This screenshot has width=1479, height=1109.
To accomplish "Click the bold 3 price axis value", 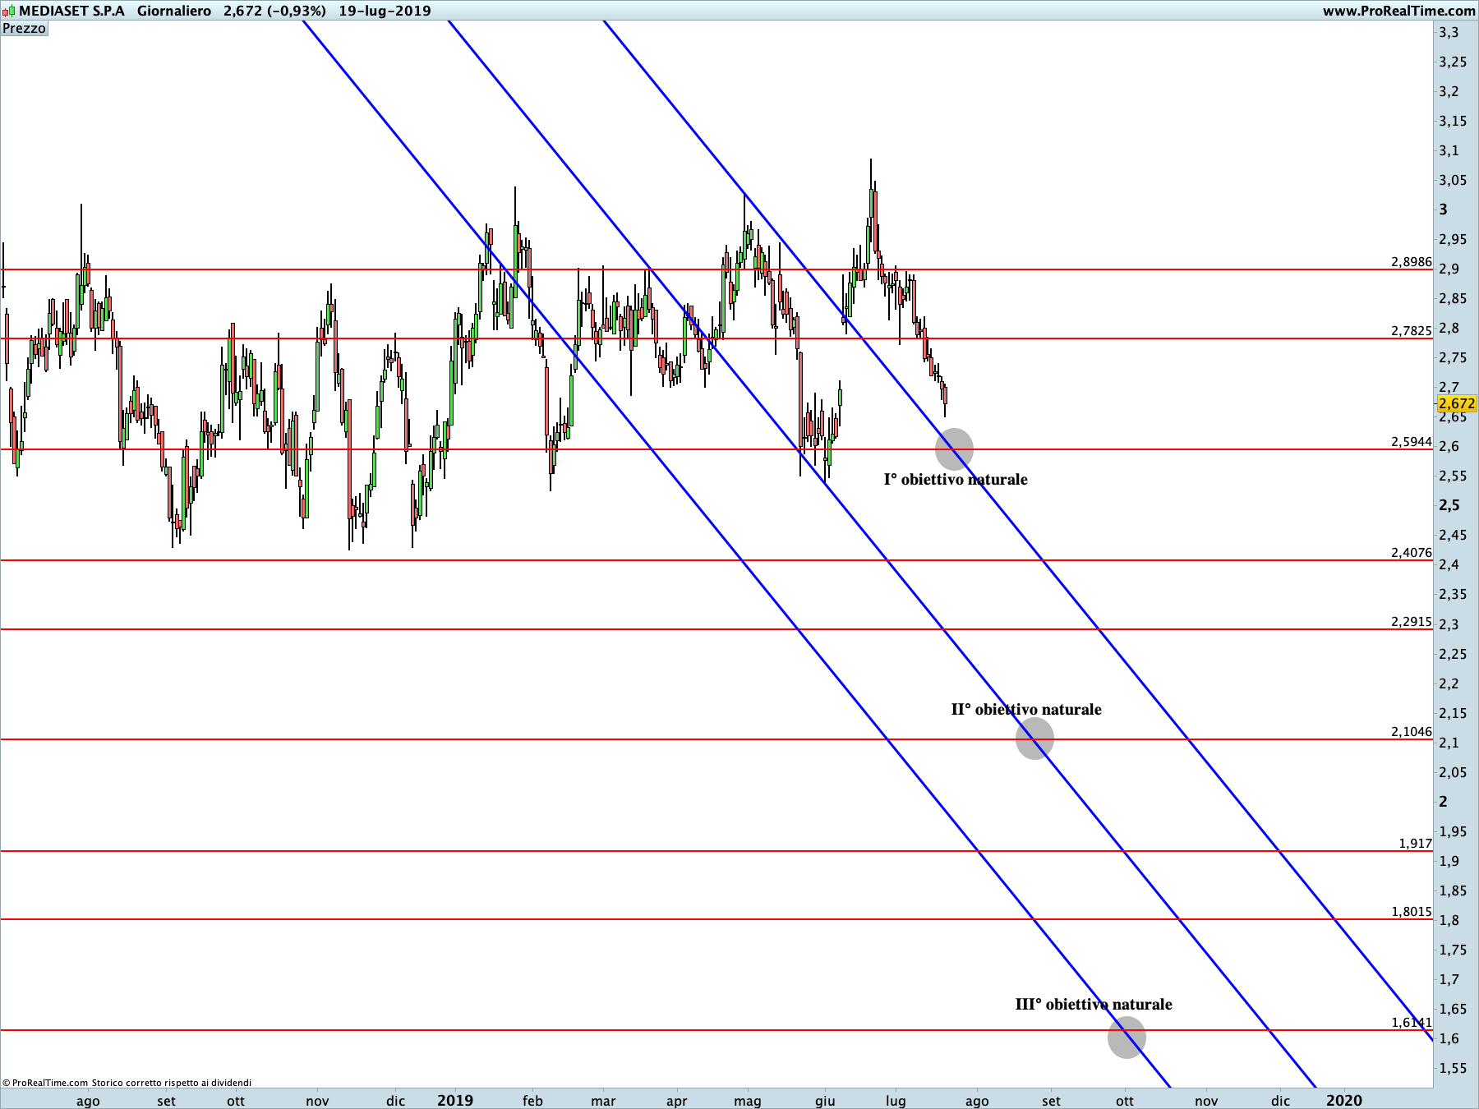I will point(1444,209).
